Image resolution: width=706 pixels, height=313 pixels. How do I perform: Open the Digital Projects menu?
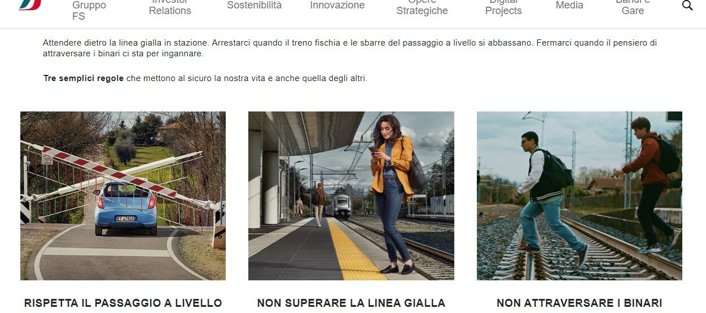[503, 8]
